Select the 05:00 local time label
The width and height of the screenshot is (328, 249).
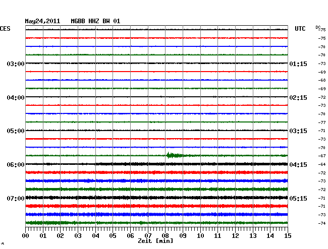coord(16,131)
